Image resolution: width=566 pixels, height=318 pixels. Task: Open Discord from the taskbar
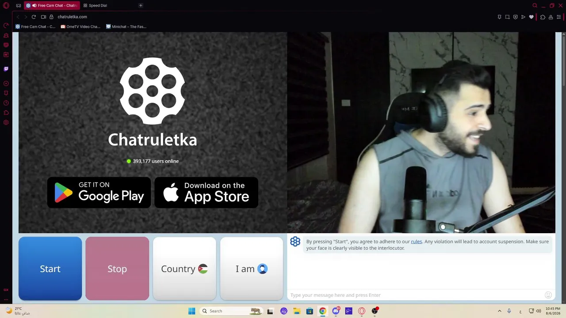336,311
